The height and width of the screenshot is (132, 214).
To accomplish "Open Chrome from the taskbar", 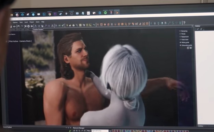I will [50, 14].
